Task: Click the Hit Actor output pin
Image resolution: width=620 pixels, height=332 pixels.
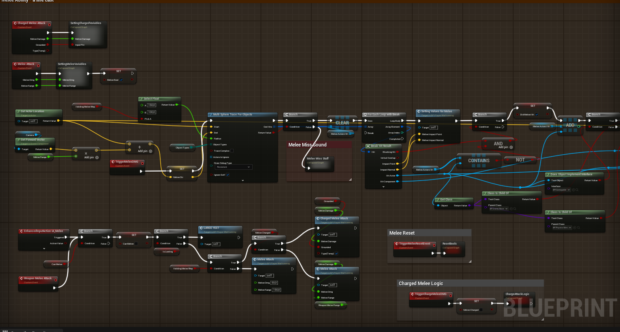Action: tap(397, 176)
